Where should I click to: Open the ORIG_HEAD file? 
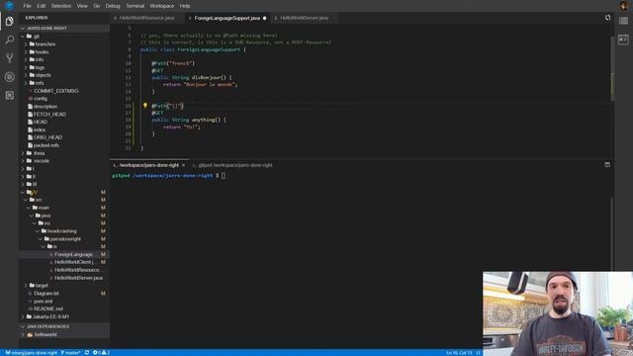[x=47, y=137]
